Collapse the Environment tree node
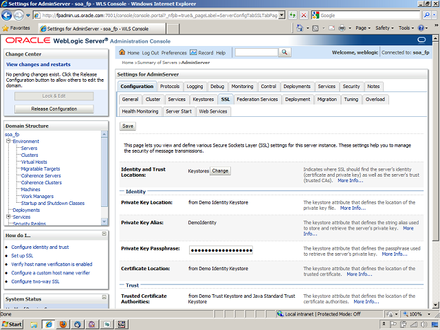This screenshot has height=330, width=440. click(8, 141)
